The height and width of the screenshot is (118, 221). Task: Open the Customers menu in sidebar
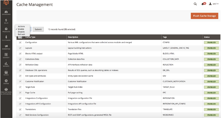pos(6,38)
